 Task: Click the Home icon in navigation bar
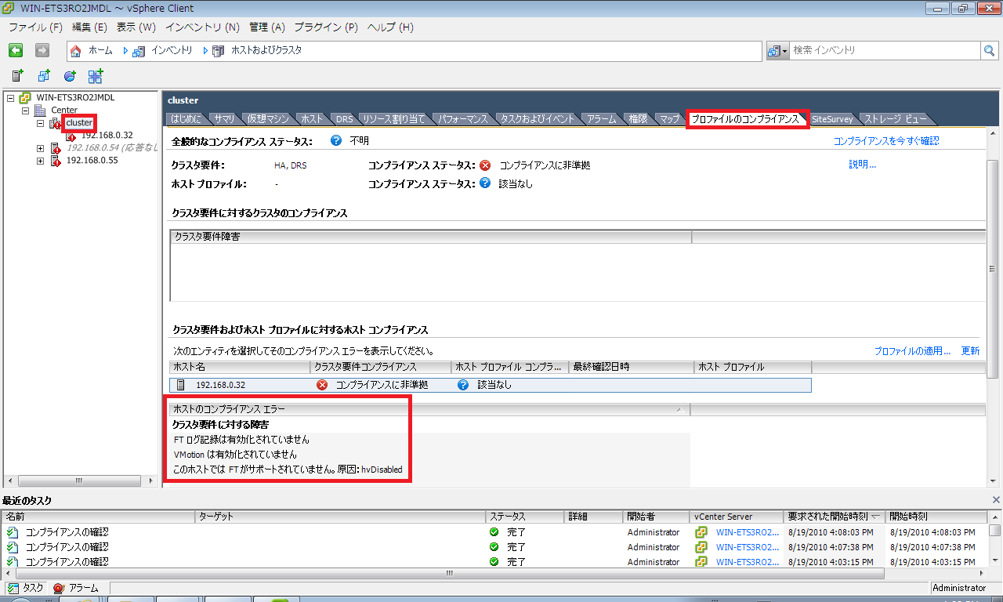[x=76, y=50]
